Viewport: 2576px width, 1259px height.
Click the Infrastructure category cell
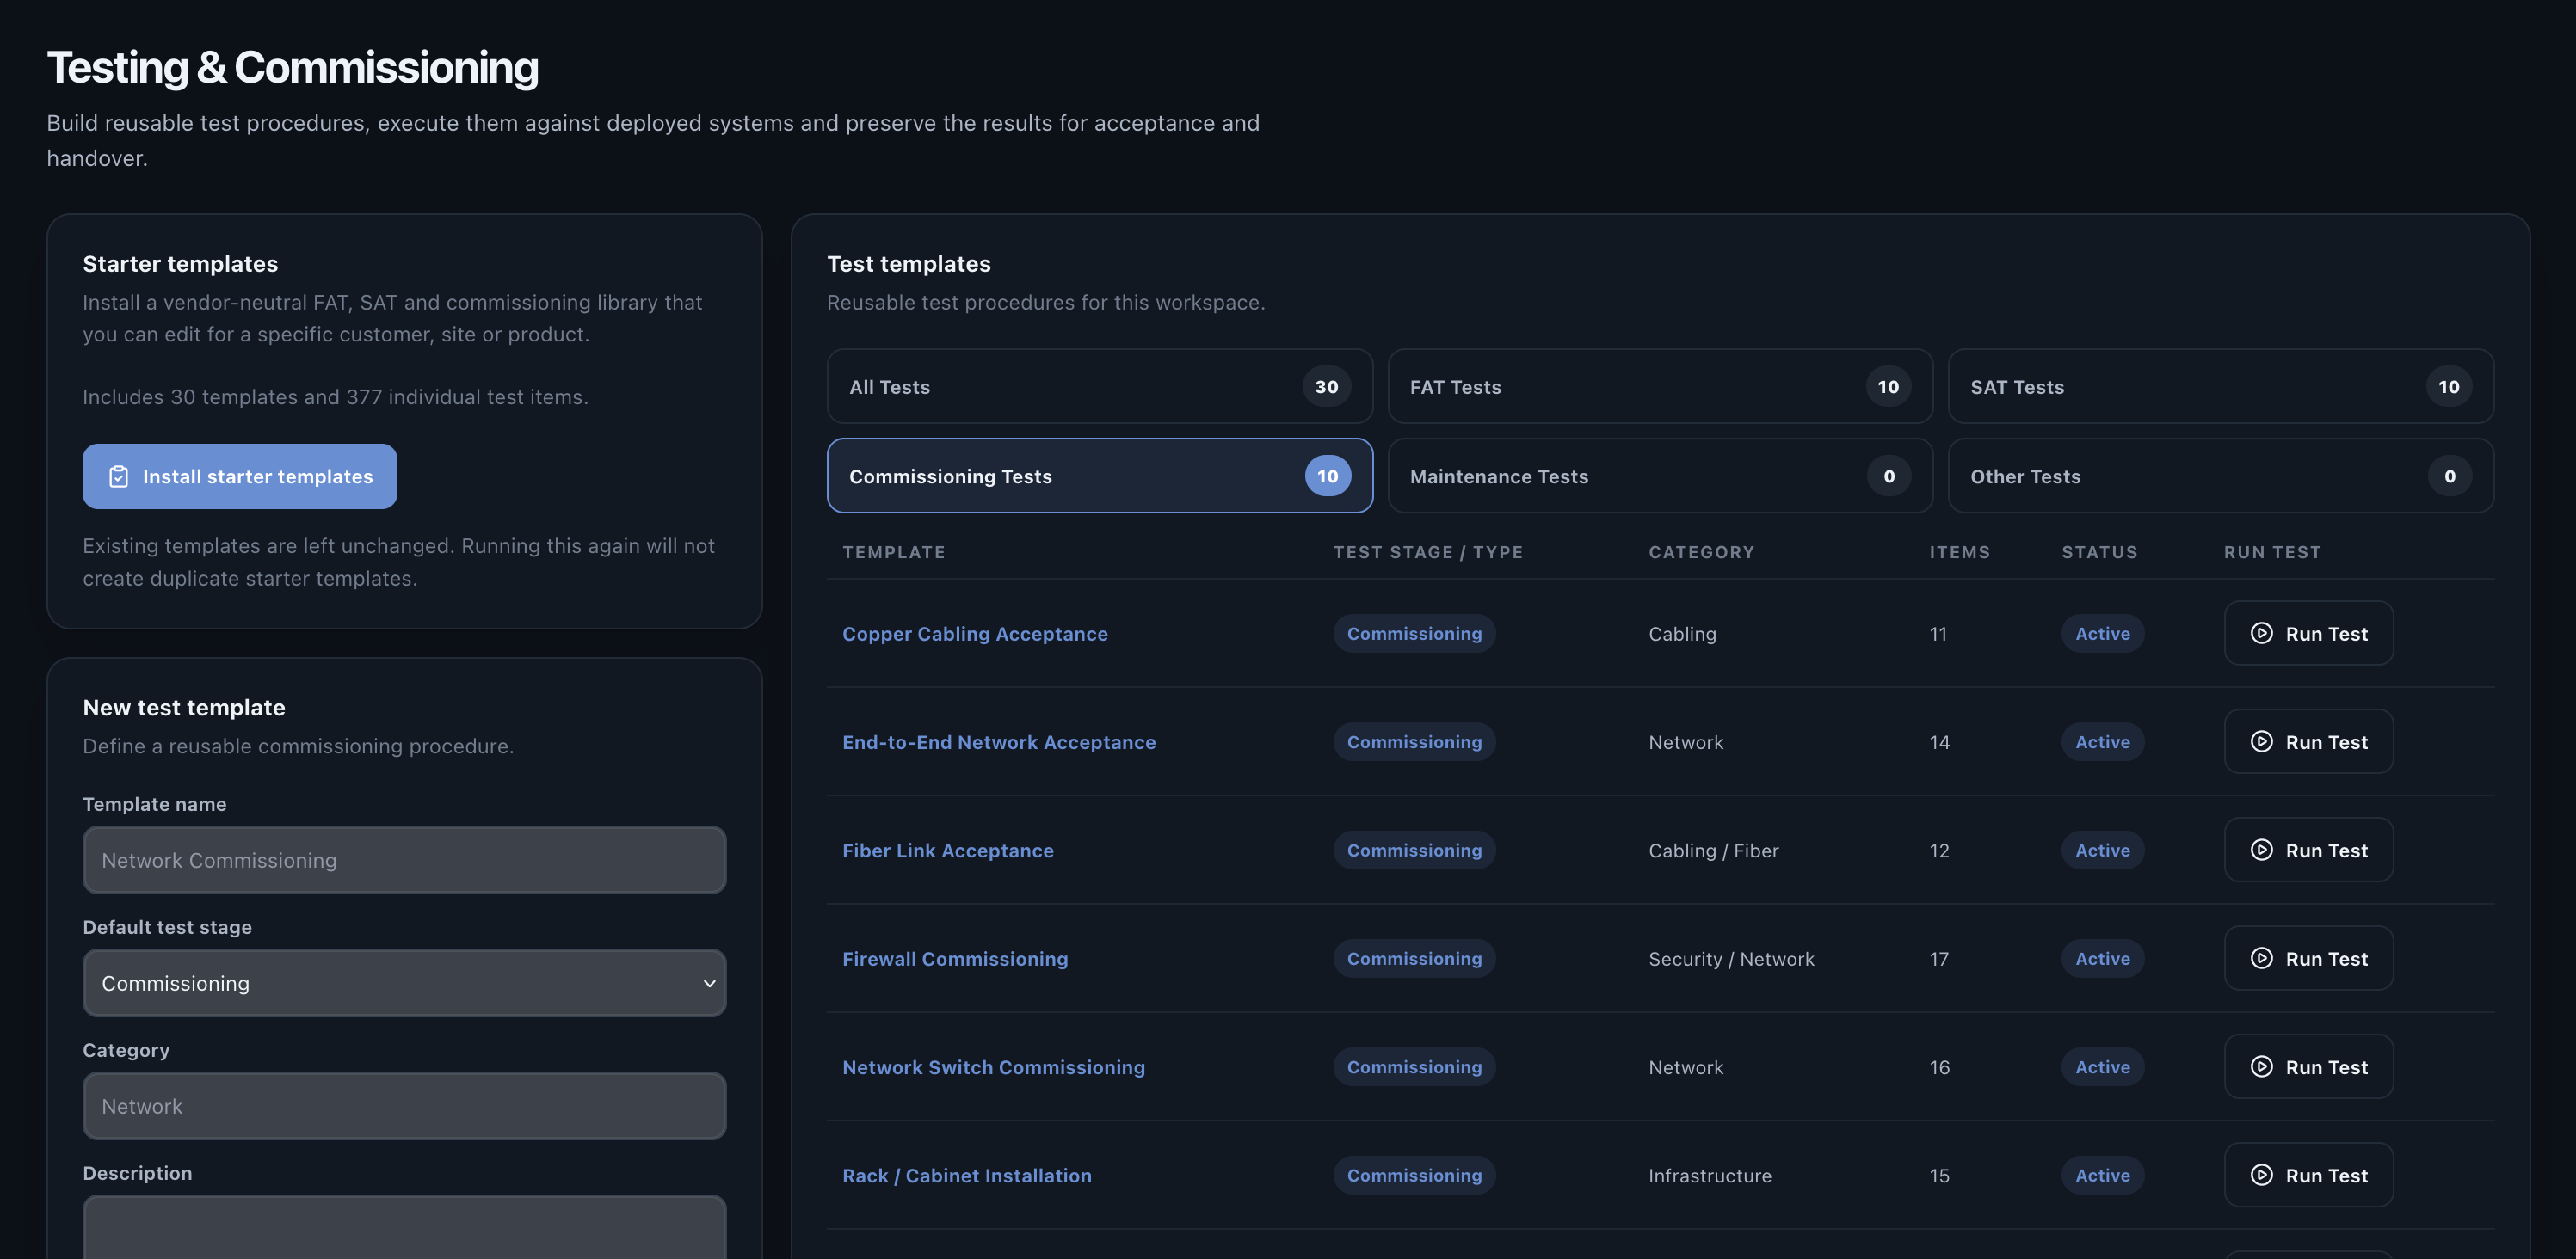[x=1709, y=1175]
